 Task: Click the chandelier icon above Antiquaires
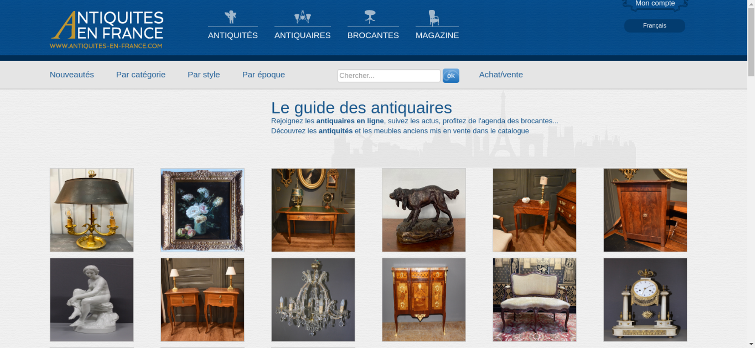click(x=302, y=17)
